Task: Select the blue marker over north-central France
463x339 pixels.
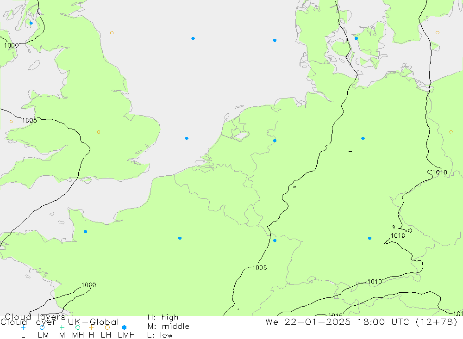Action: click(180, 238)
